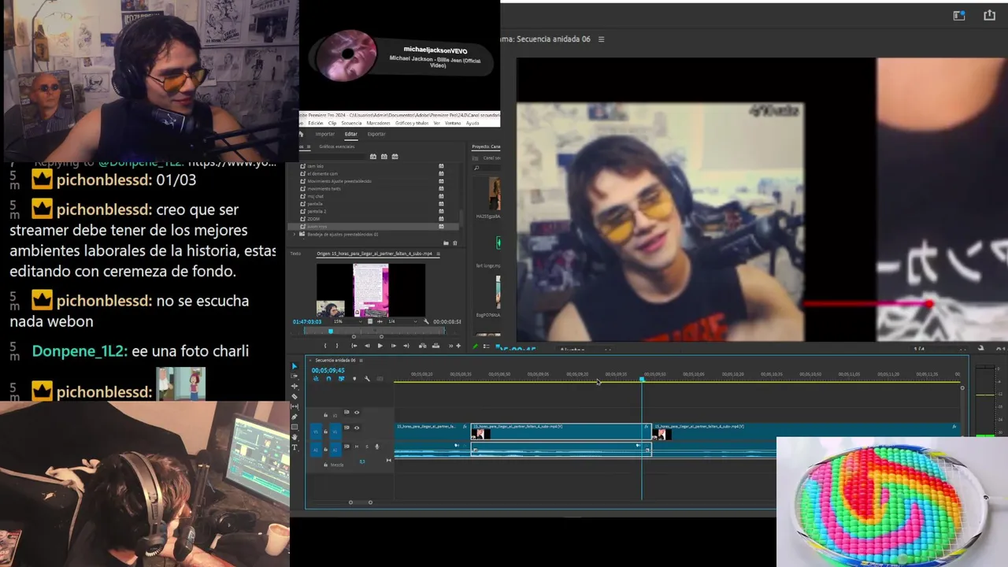1008x567 pixels.
Task: Toggle sync lock on V1 track
Action: pos(346,428)
